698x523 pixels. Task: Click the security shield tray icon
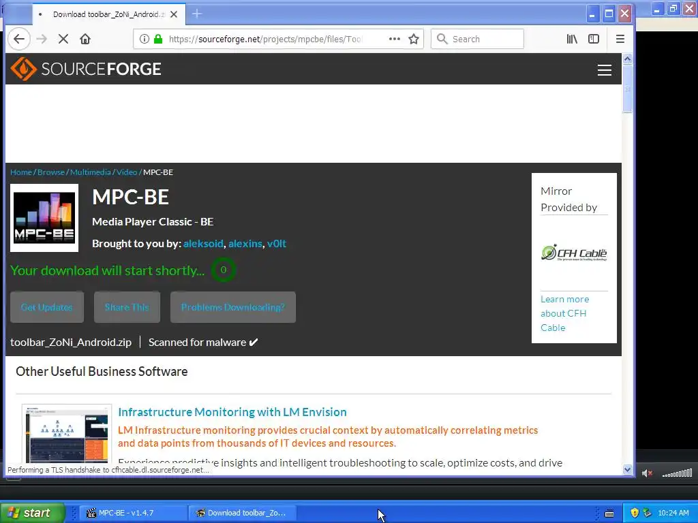pos(635,513)
